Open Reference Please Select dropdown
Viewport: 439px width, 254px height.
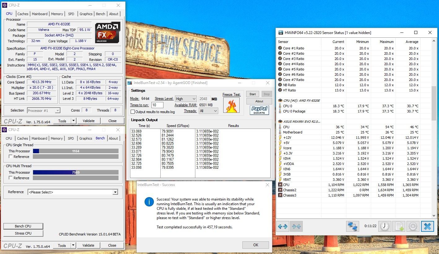pyautogui.click(x=73, y=192)
